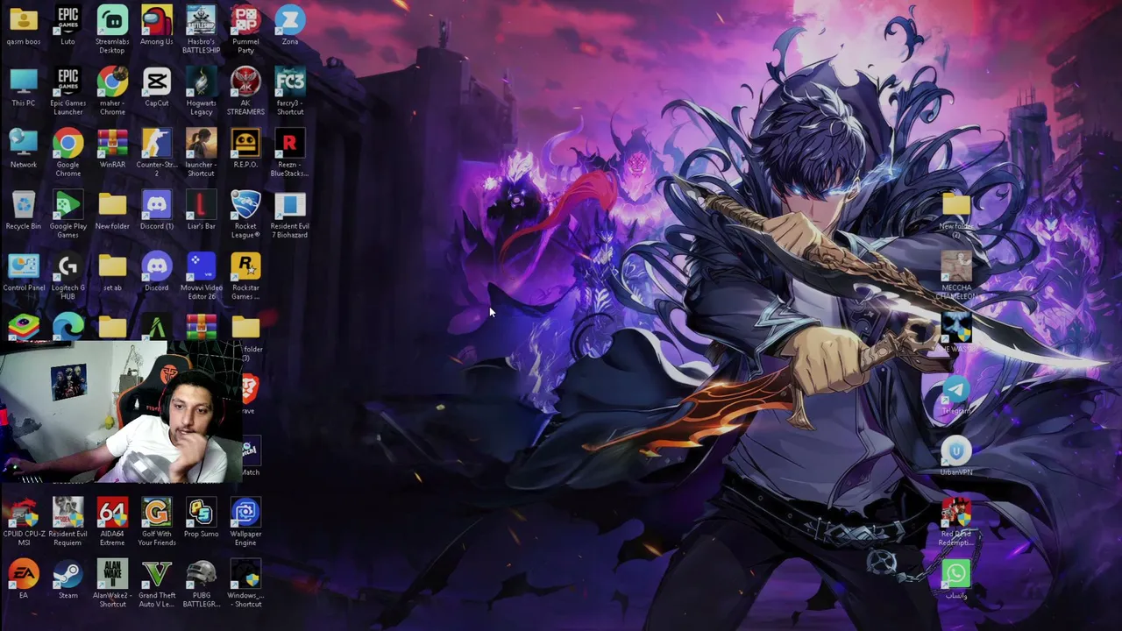Viewport: 1122px width, 631px height.
Task: Select the BlueStacks layered-colors icon
Action: pyautogui.click(x=24, y=327)
